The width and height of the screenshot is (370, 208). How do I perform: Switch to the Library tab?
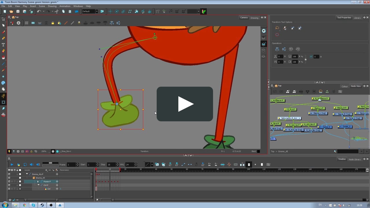[x=358, y=18]
